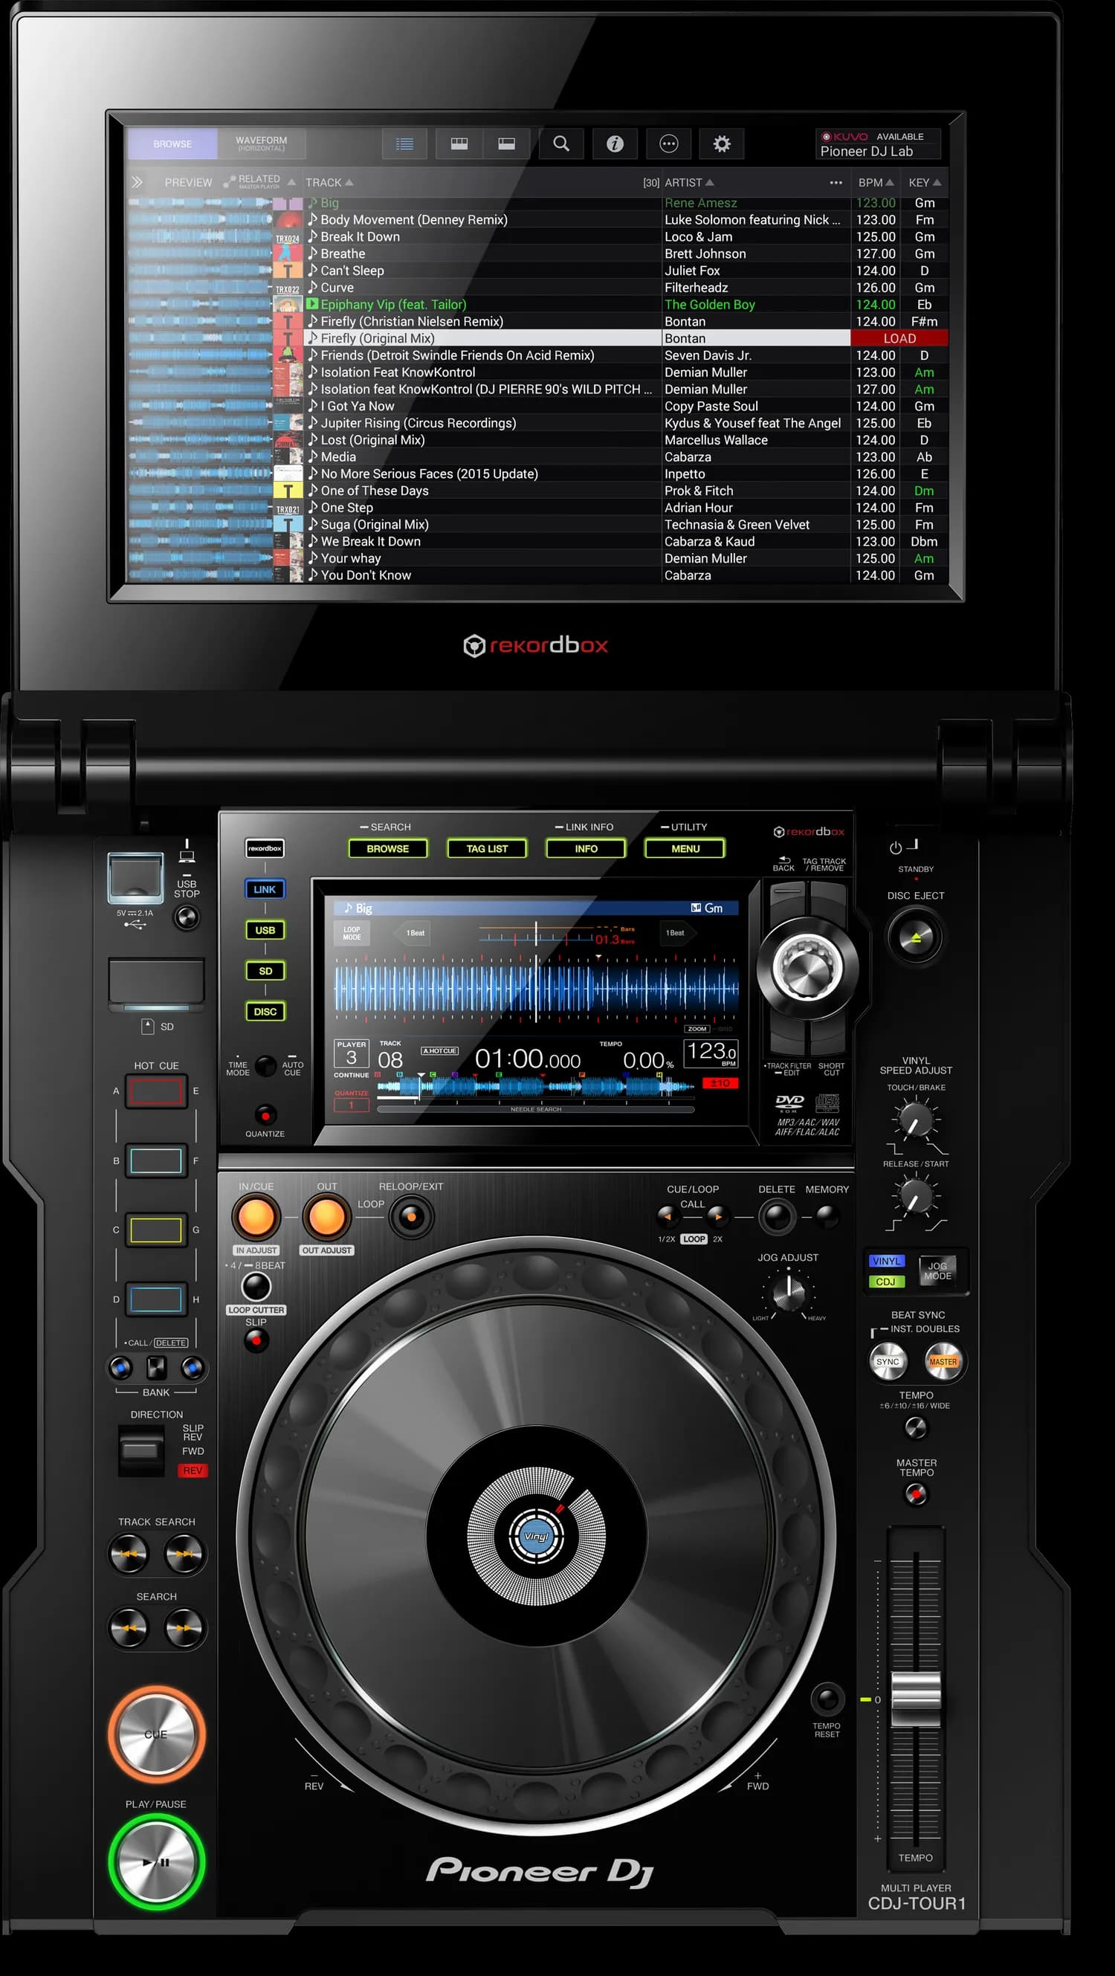Select the USB source button
The image size is (1115, 1976).
(265, 930)
